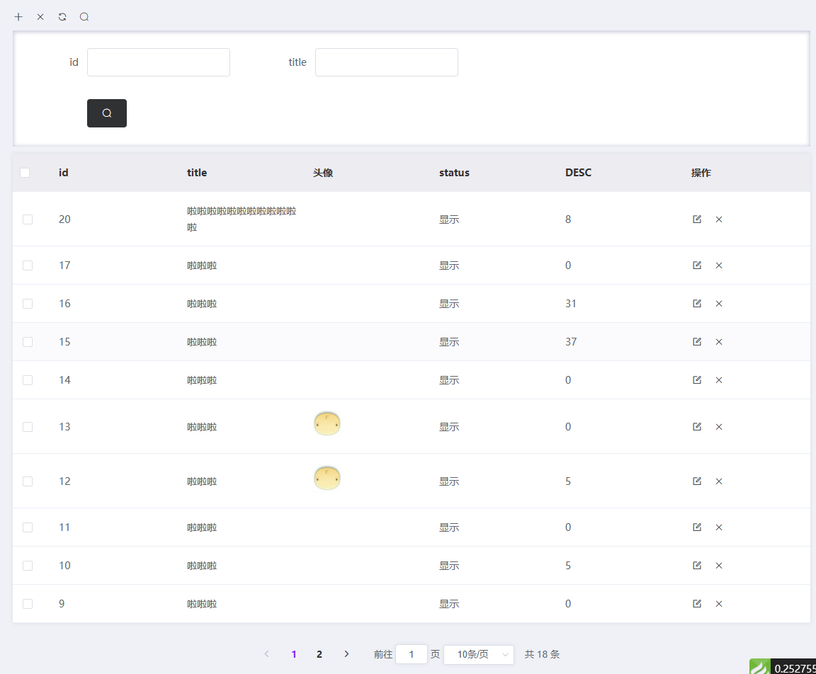Screen dimensions: 816x674
Task: Toggle the search panel magnifier icon in top toolbar
Action: click(84, 17)
